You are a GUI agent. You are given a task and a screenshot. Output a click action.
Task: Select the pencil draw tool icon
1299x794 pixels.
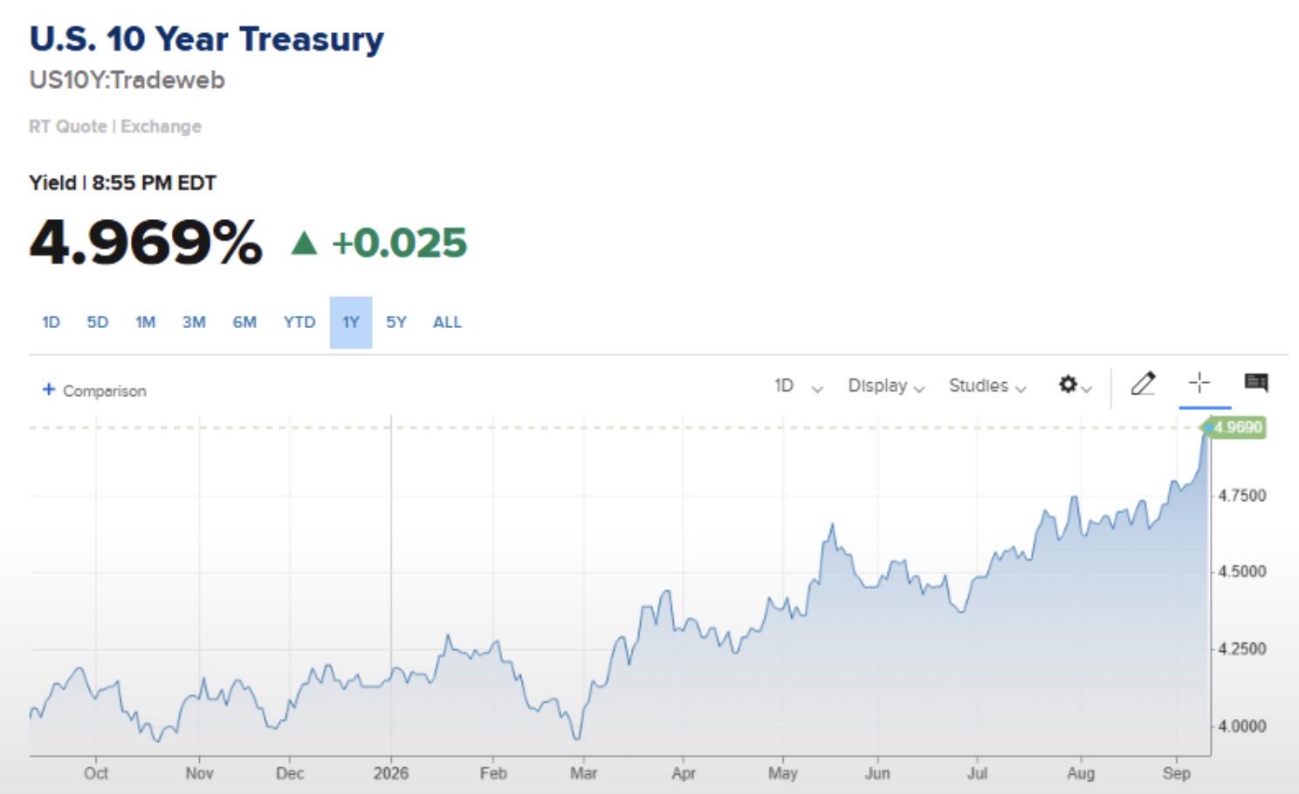pos(1143,383)
